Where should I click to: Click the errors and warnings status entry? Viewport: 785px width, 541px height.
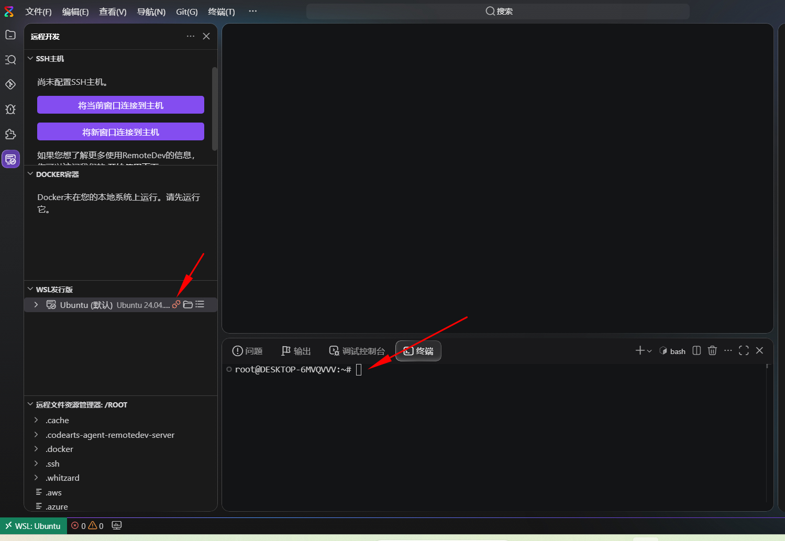pyautogui.click(x=87, y=526)
